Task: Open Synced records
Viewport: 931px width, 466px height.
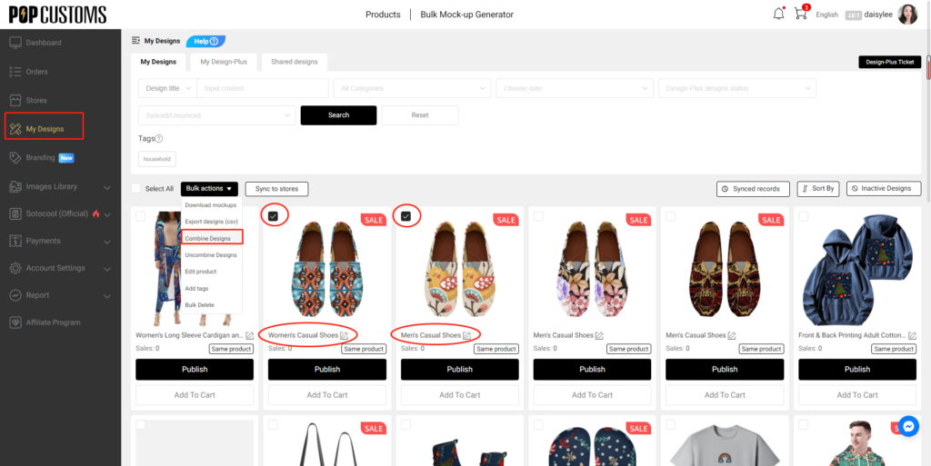Action: (x=753, y=189)
